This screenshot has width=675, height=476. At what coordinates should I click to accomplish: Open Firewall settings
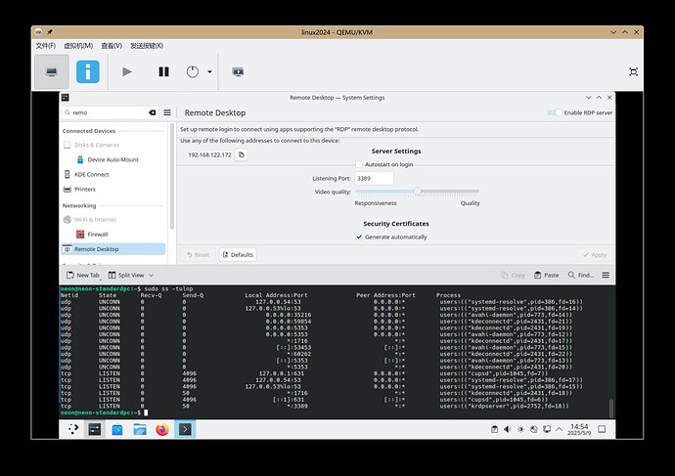[x=113, y=235]
